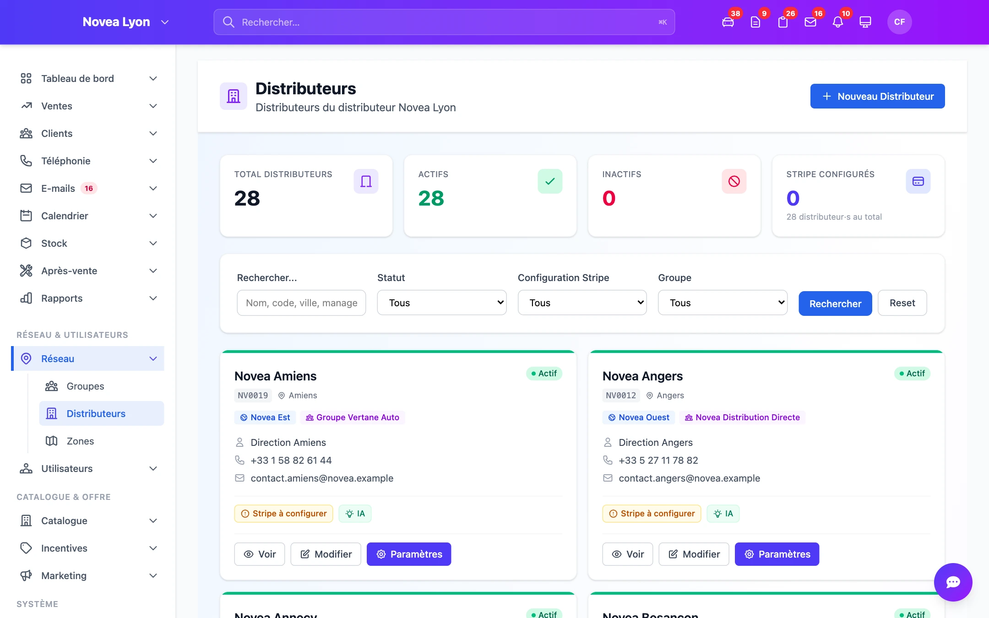
Task: Open the vehicles icon with badge 38
Action: point(728,22)
